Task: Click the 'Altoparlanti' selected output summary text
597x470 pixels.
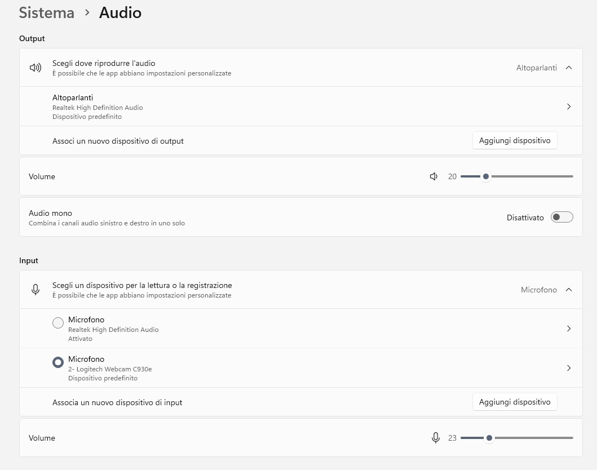Action: tap(537, 68)
